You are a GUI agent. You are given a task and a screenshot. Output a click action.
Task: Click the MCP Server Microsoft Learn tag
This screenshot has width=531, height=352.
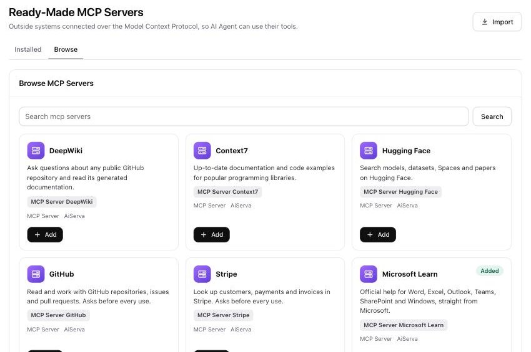(404, 325)
